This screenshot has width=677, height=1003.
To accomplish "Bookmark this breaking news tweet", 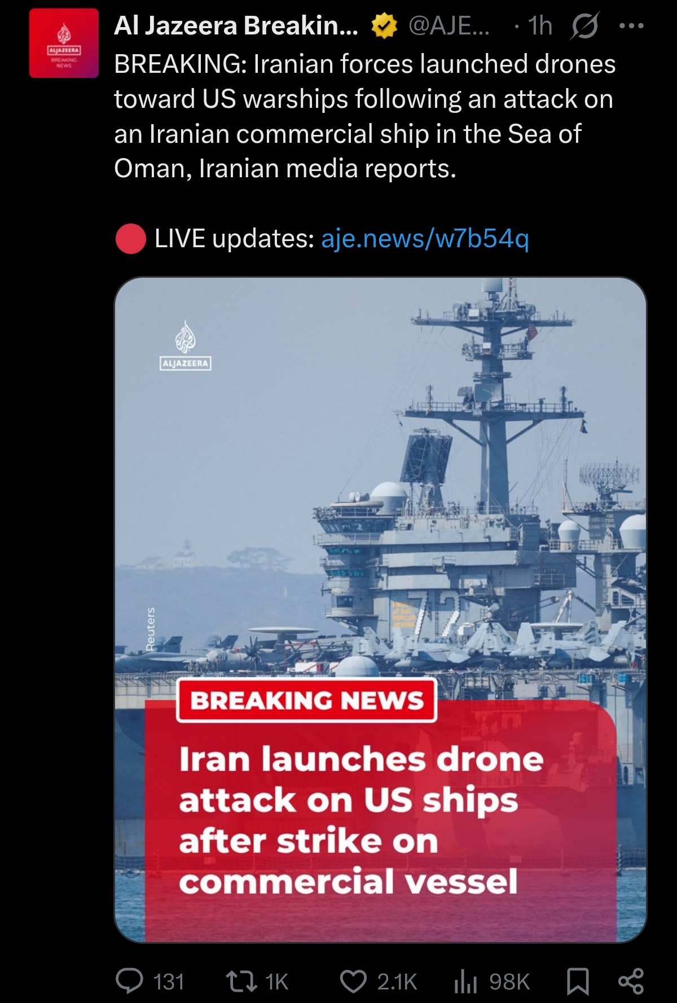I will [578, 982].
